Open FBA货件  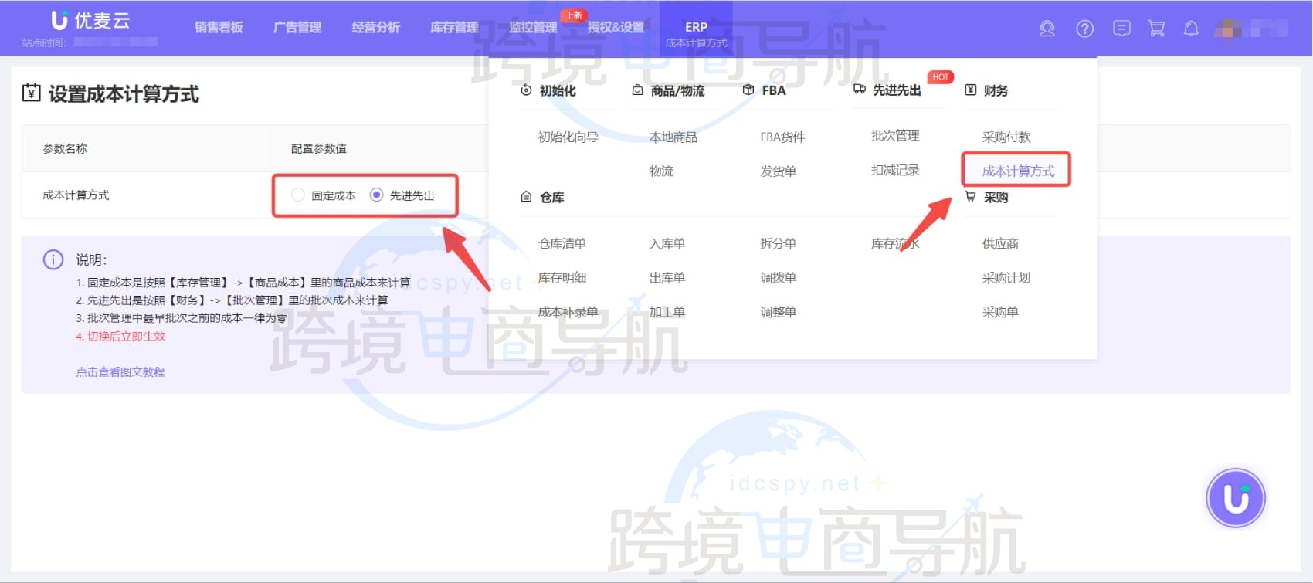point(782,137)
